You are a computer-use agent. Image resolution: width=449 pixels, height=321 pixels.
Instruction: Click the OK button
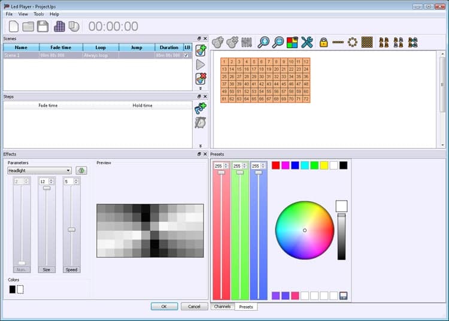point(164,306)
